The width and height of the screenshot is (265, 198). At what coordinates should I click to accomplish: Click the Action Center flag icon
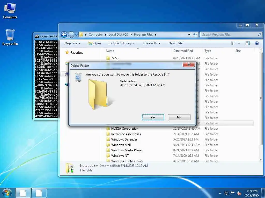[x=233, y=193]
